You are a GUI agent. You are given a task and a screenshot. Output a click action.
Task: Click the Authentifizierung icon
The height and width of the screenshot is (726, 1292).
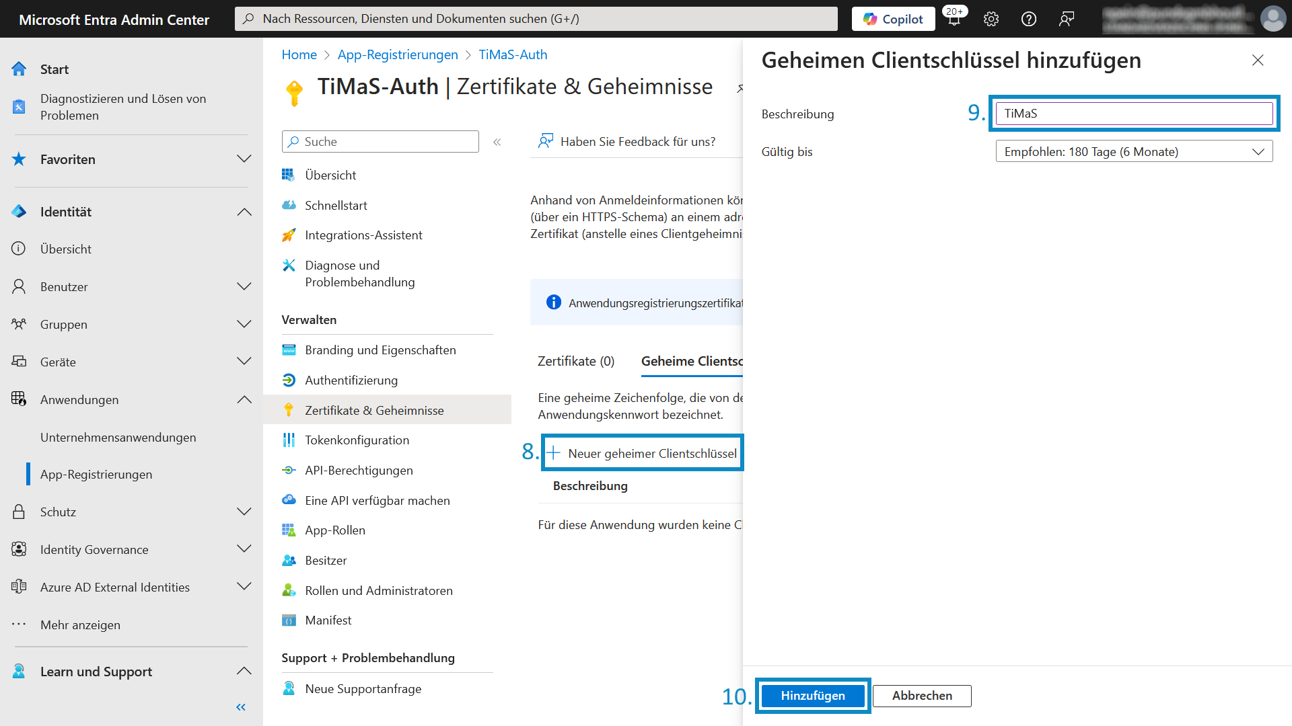pos(289,380)
